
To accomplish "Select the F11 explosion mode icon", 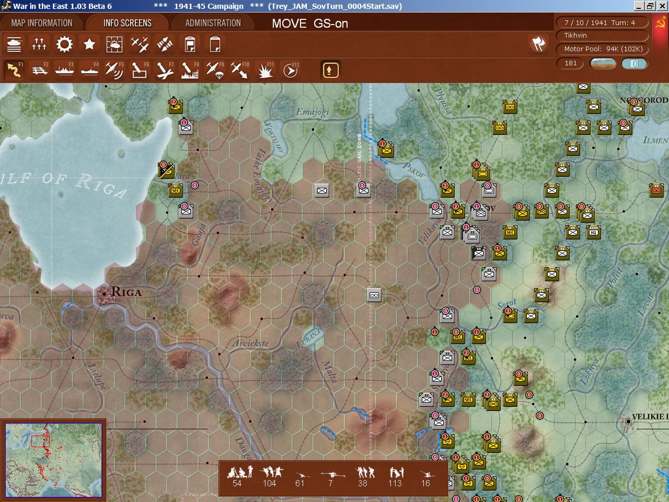I will [265, 70].
